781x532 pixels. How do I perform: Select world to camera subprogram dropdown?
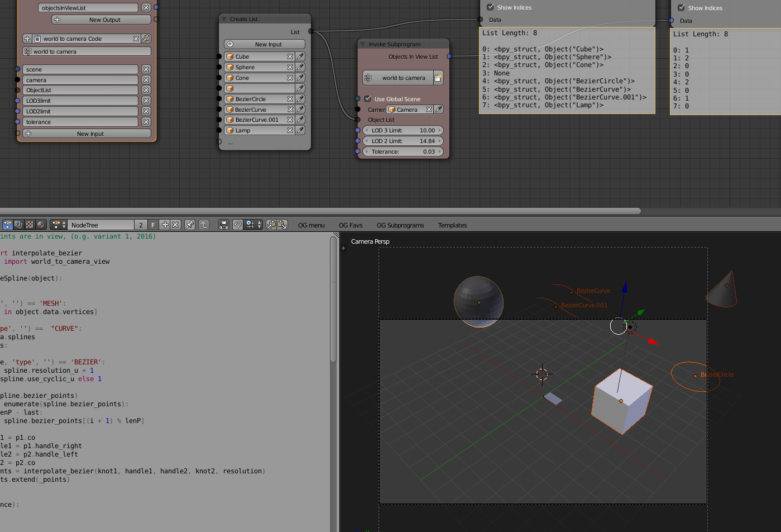[397, 78]
